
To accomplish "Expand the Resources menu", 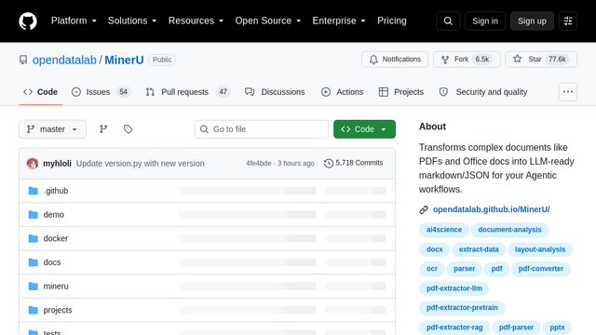I will pyautogui.click(x=196, y=20).
